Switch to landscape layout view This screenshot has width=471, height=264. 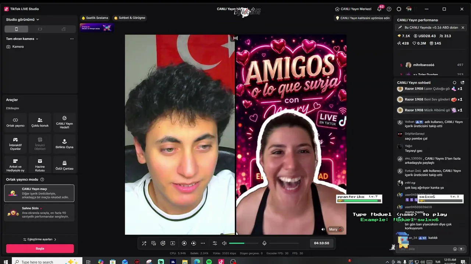[40, 29]
